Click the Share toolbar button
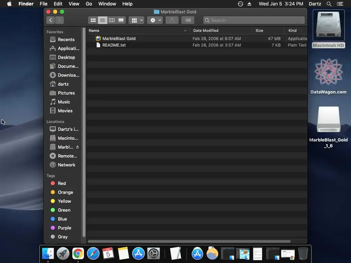 click(x=172, y=20)
